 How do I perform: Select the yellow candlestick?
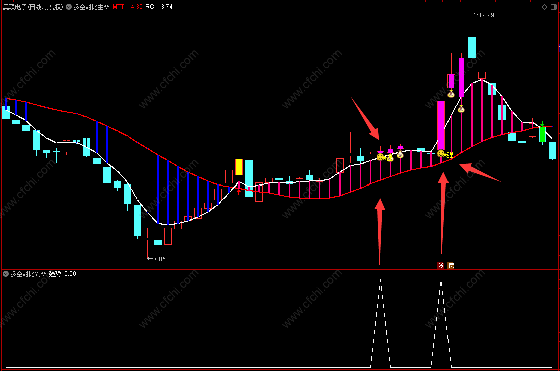[239, 167]
